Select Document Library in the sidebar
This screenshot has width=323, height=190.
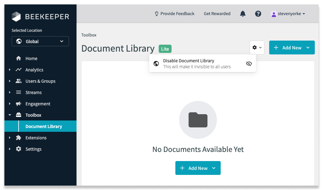pyautogui.click(x=44, y=126)
